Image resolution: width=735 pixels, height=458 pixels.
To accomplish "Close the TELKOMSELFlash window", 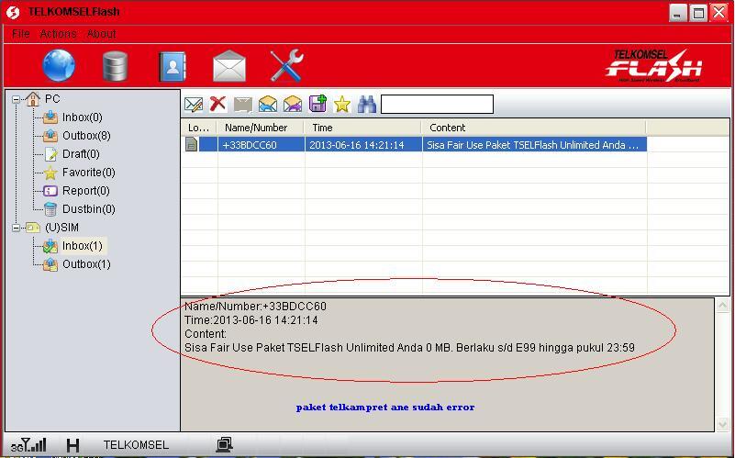I will coord(719,13).
